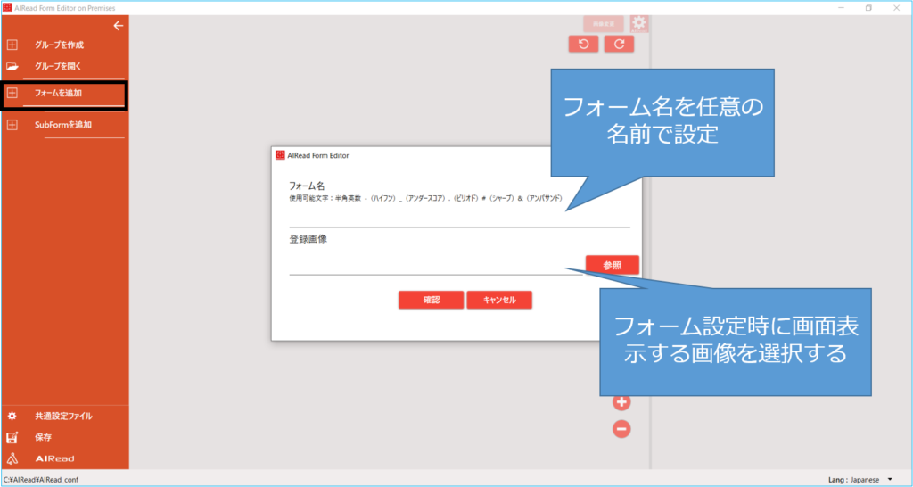Image resolution: width=913 pixels, height=487 pixels.
Task: Click the plus icon beside フォームを追加
Action: click(x=12, y=93)
